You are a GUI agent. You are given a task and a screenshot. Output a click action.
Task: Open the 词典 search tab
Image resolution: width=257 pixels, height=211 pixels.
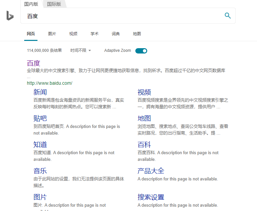click(115, 34)
